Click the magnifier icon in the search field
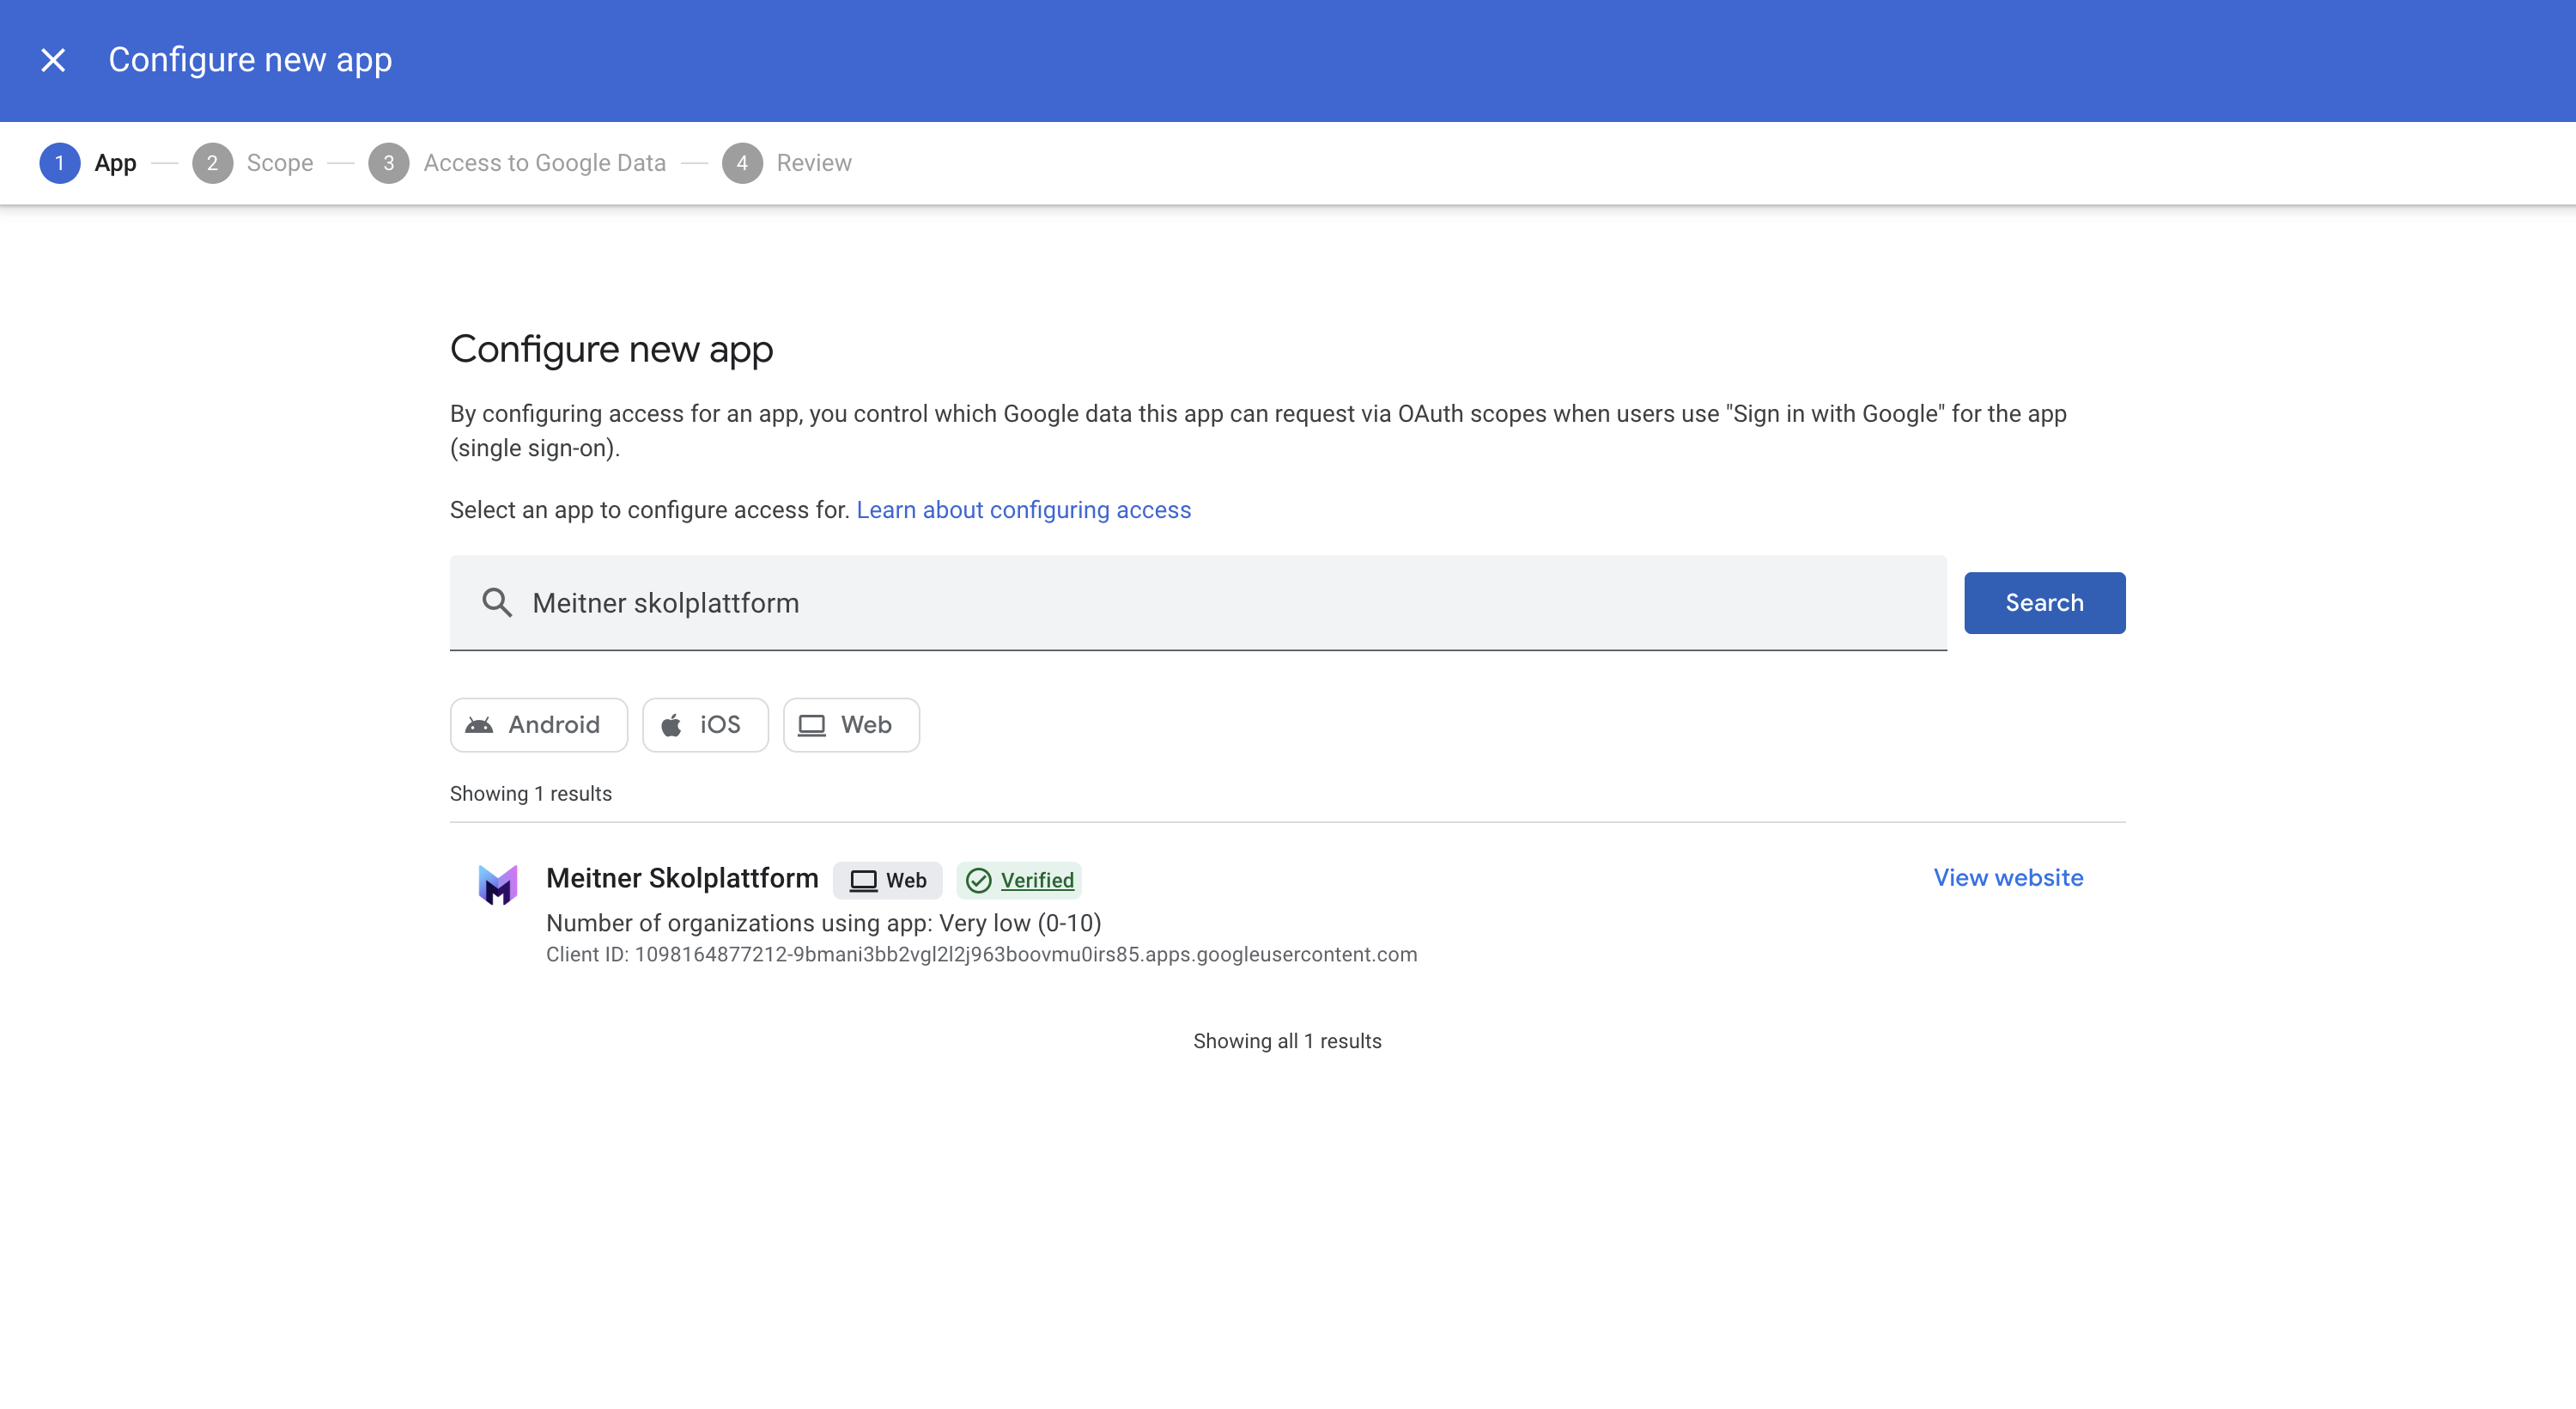Viewport: 2576px width, 1409px height. pos(497,602)
